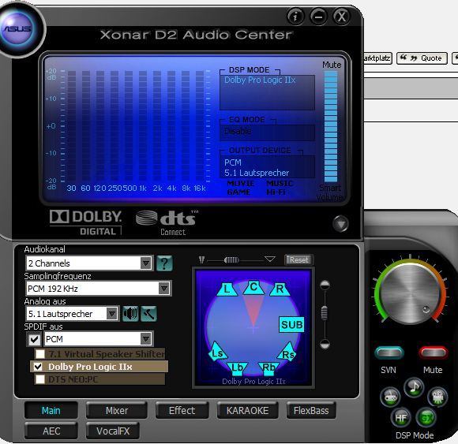Open the hammer advanced settings icon

[x=148, y=314]
